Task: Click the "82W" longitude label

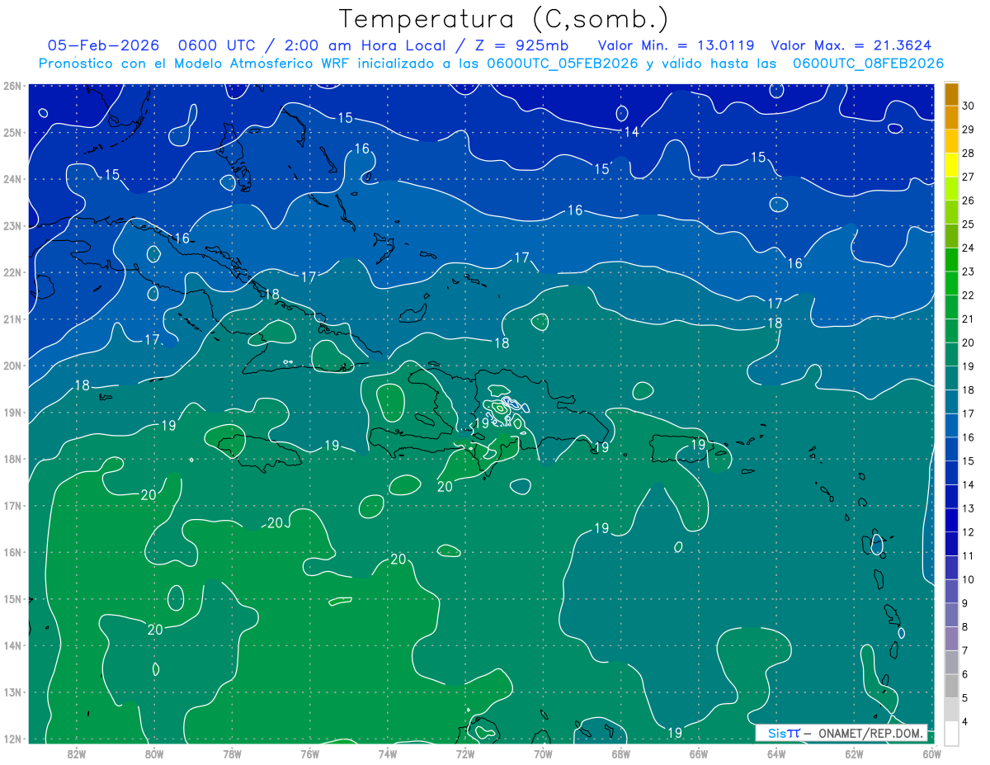Action: click(x=77, y=753)
